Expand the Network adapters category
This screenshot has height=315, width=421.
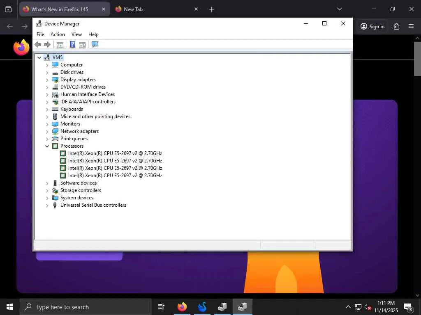coord(47,132)
